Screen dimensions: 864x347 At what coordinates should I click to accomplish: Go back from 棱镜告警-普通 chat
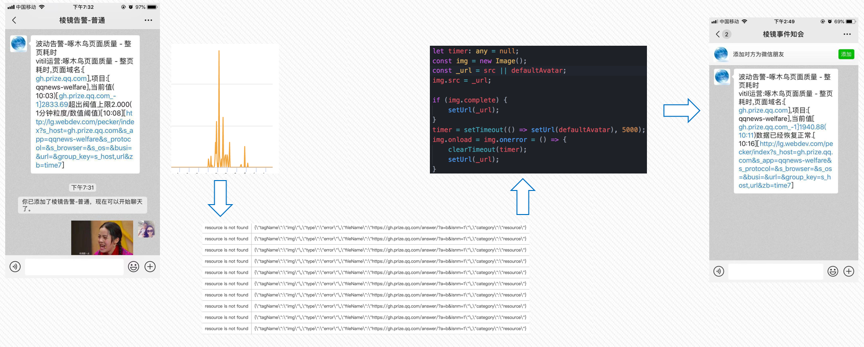[x=14, y=20]
